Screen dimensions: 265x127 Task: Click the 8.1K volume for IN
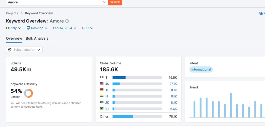(174, 96)
